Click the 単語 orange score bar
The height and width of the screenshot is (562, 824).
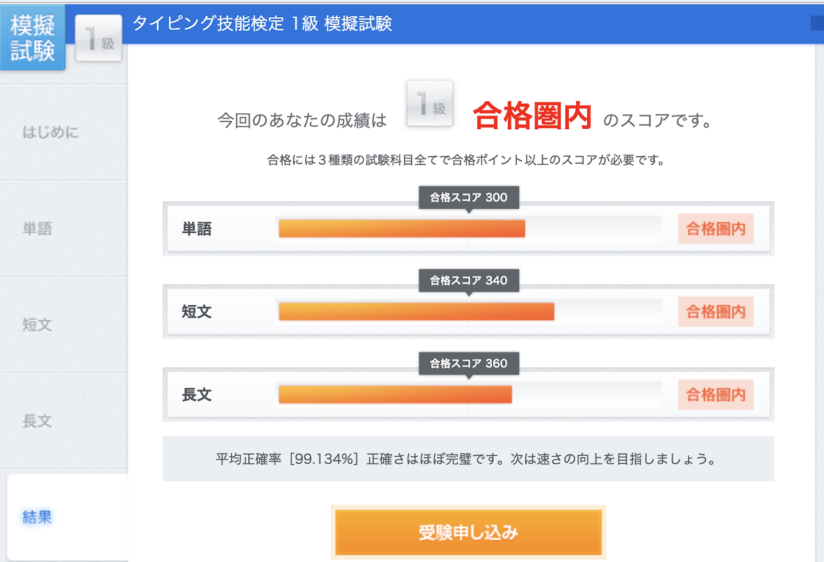pos(402,229)
